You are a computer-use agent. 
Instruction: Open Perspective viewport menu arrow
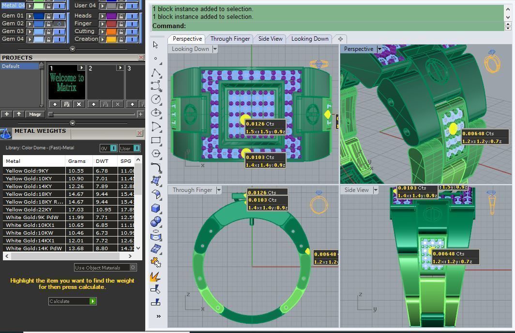point(379,49)
